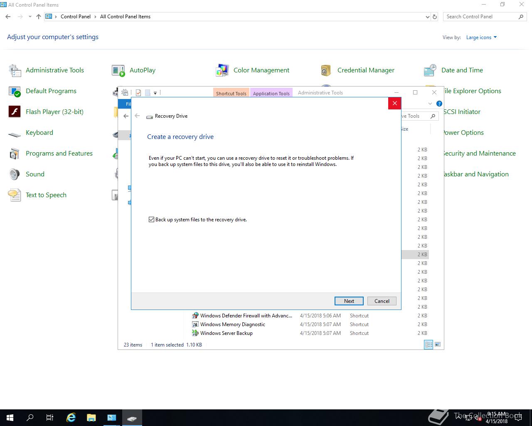Click the Search Control Panel field
The height and width of the screenshot is (426, 532).
point(481,17)
